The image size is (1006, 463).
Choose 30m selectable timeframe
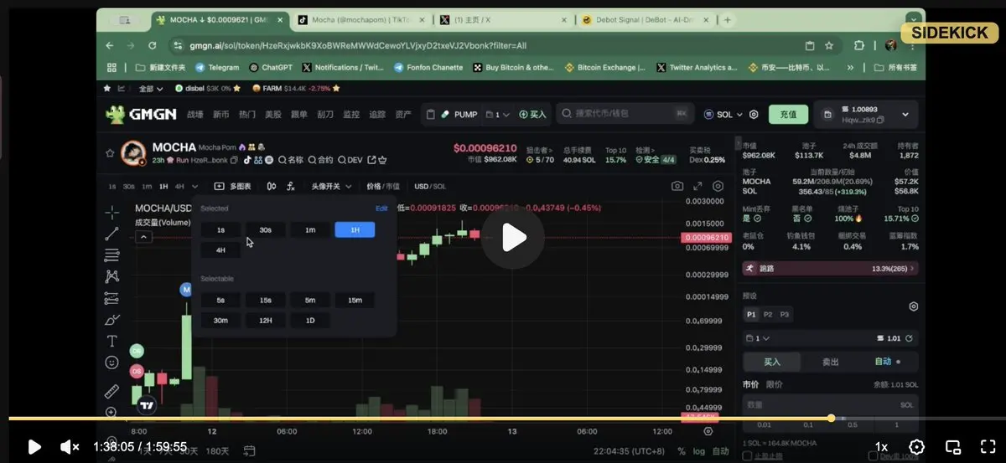coord(220,320)
